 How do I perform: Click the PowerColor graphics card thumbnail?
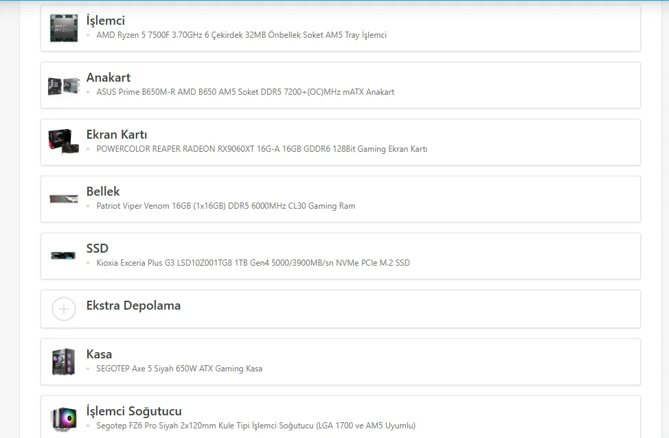[64, 142]
